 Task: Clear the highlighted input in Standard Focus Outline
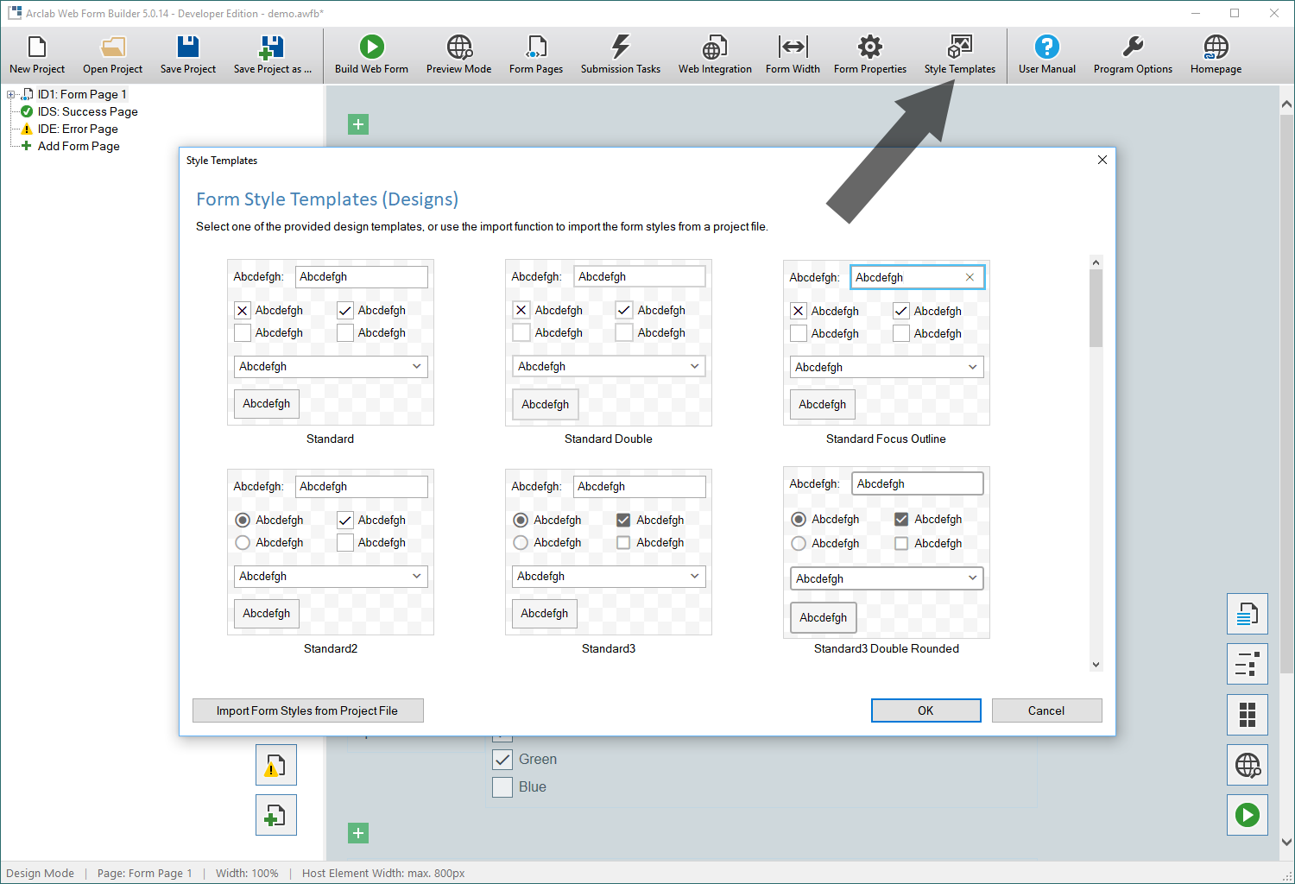coord(970,277)
